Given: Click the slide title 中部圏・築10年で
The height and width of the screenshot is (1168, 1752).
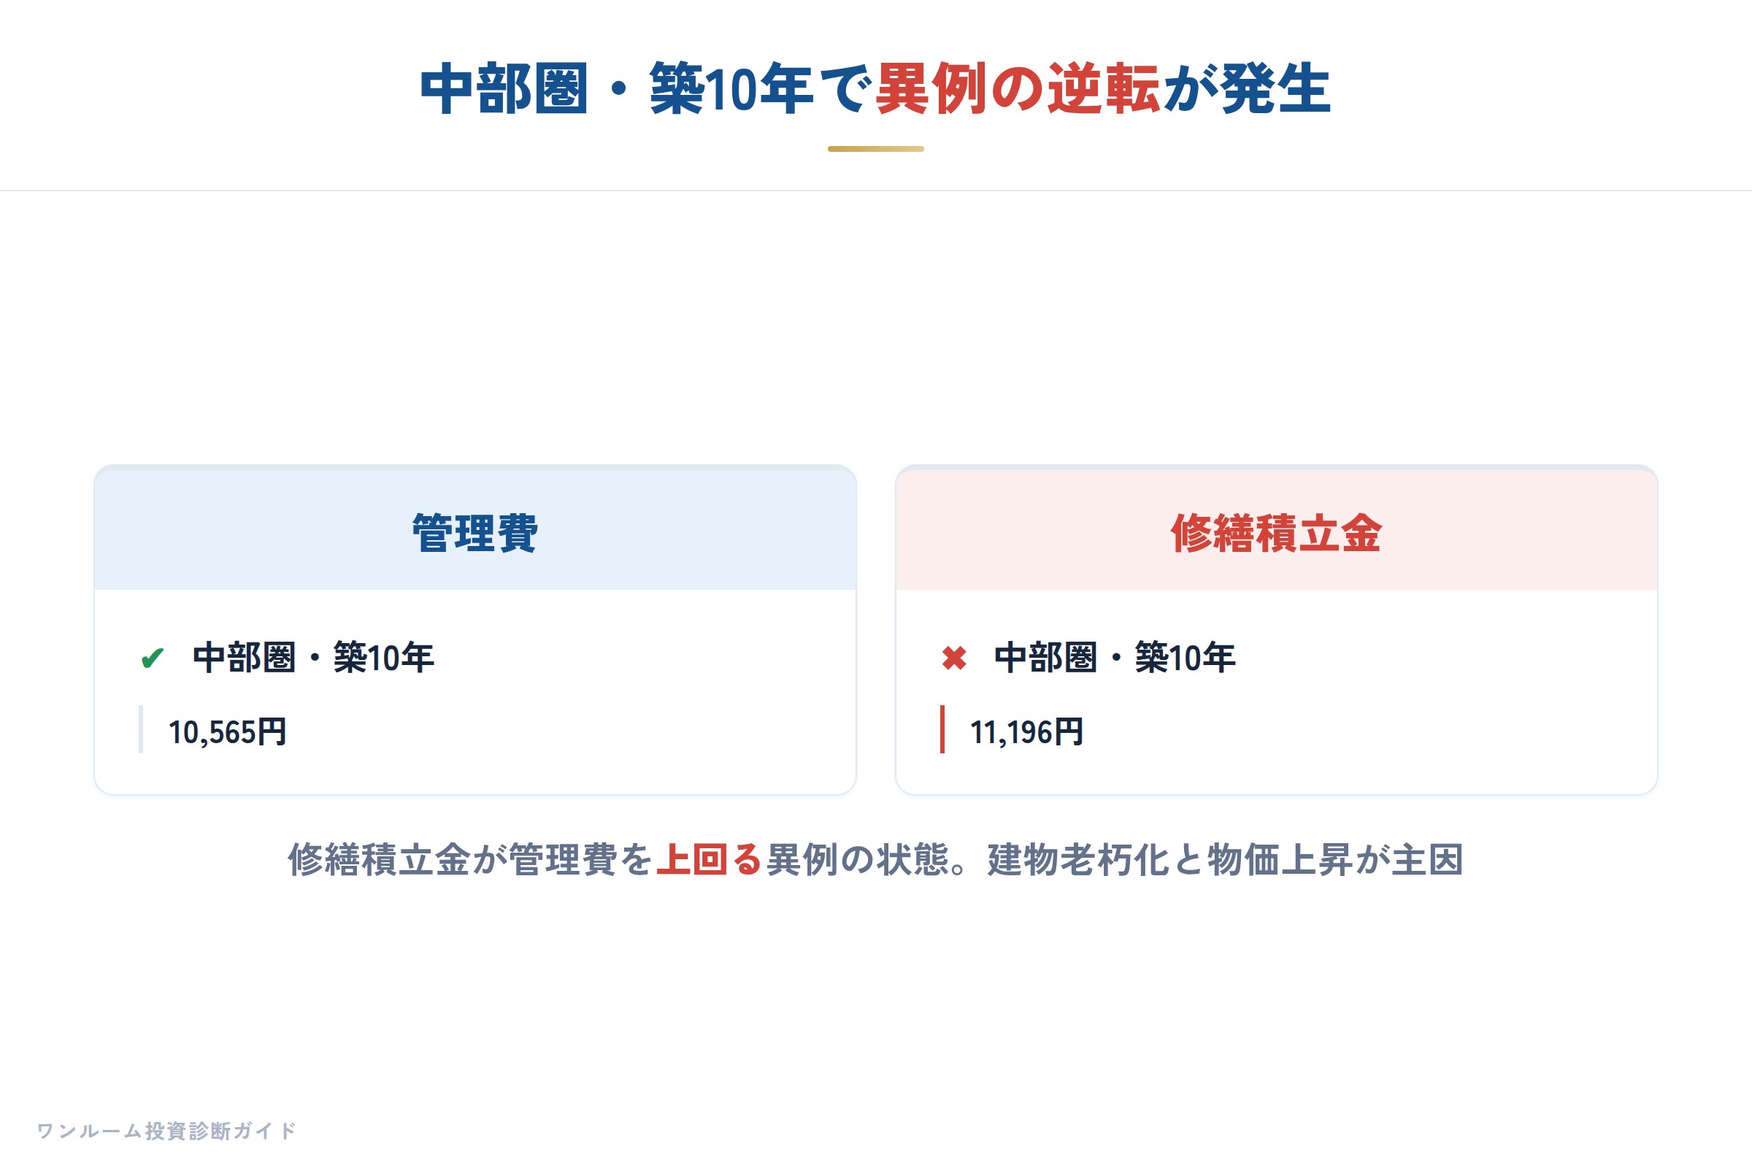Looking at the screenshot, I should 646,89.
